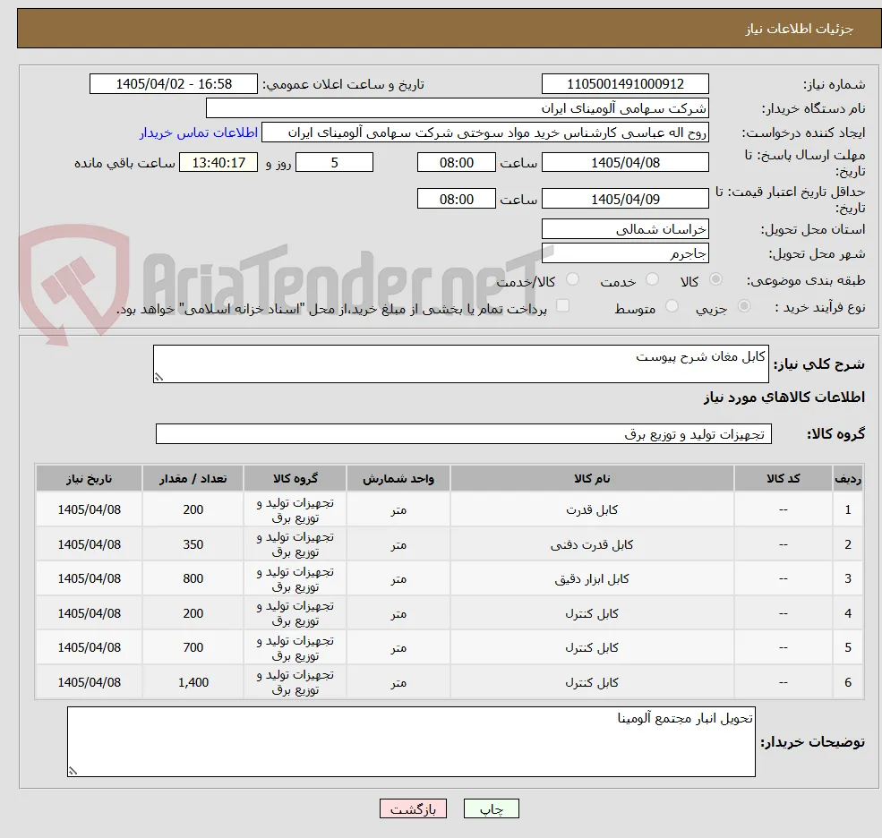Click the اطلاعات کالاهای مورد نیاز heading
Image resolution: width=882 pixels, height=838 pixels.
click(x=784, y=398)
